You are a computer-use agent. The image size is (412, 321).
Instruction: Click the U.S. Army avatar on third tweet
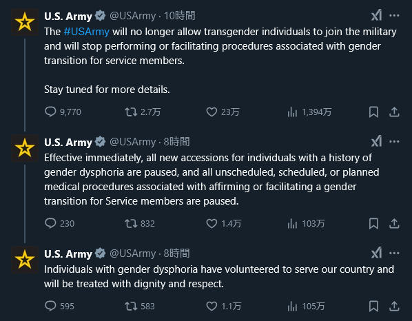(25, 260)
